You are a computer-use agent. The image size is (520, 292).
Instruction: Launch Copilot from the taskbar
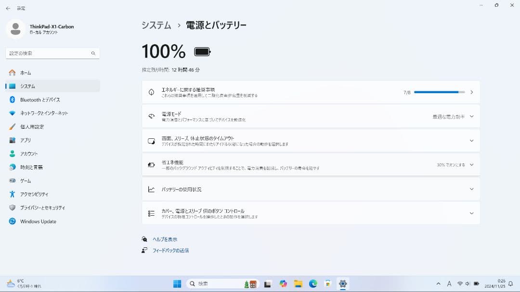pyautogui.click(x=283, y=283)
